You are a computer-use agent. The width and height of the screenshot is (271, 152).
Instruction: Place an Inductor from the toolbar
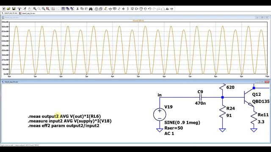(x=128, y=8)
